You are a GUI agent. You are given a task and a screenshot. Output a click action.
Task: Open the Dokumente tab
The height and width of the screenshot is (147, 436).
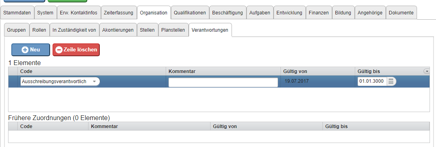click(x=401, y=13)
